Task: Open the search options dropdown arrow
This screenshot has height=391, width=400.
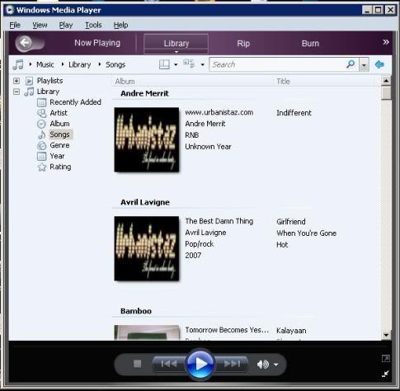Action: pyautogui.click(x=364, y=65)
